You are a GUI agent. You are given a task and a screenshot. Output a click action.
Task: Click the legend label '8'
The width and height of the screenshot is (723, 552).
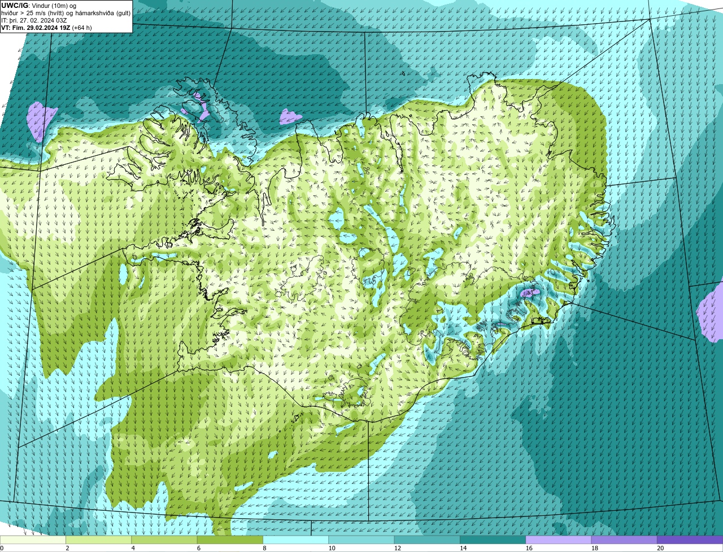pos(264,548)
